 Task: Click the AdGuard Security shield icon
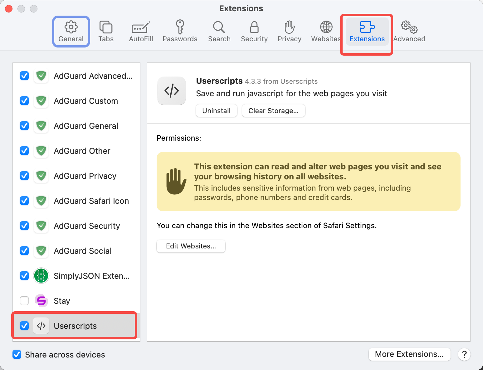click(x=41, y=226)
